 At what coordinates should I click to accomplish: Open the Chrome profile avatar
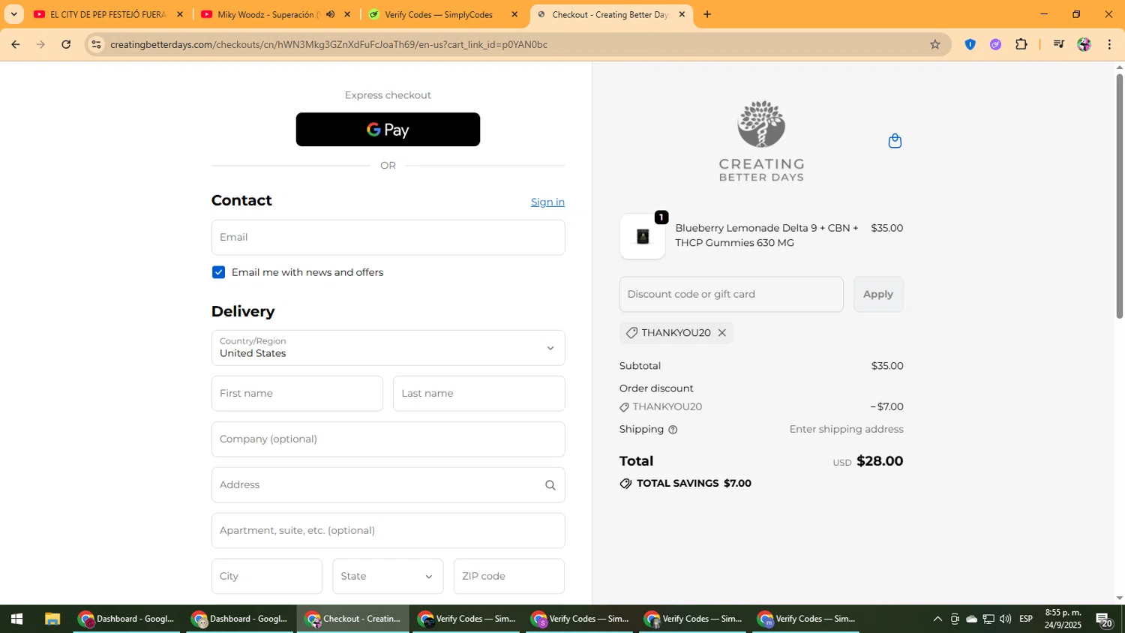pos(1084,44)
